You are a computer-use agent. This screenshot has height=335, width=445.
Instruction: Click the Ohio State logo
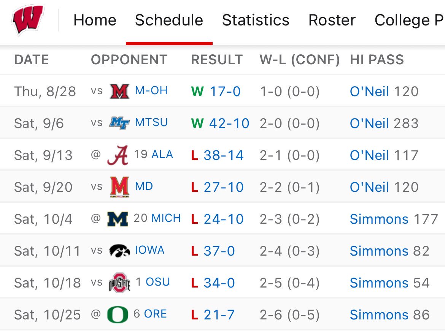tap(119, 283)
